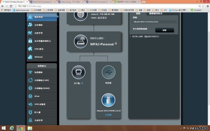Open the Action Center flag in tray
This screenshot has height=131, width=210.
click(184, 128)
